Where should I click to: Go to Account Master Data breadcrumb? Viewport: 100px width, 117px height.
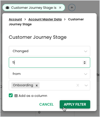[45, 19]
